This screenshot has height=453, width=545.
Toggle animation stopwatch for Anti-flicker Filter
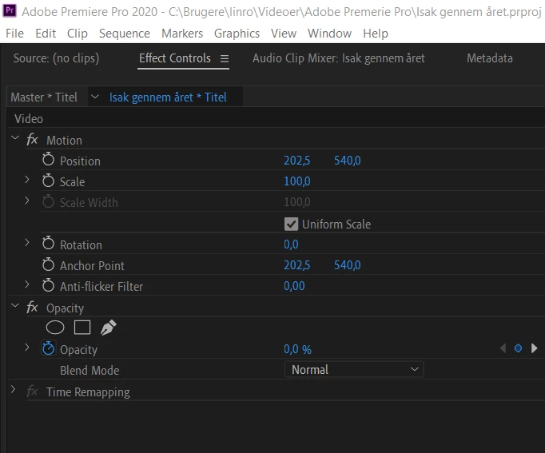point(48,285)
